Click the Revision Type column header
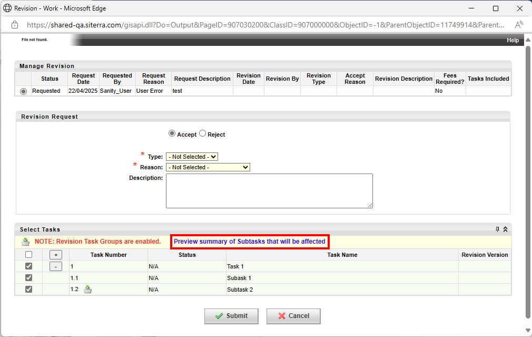 pyautogui.click(x=319, y=79)
